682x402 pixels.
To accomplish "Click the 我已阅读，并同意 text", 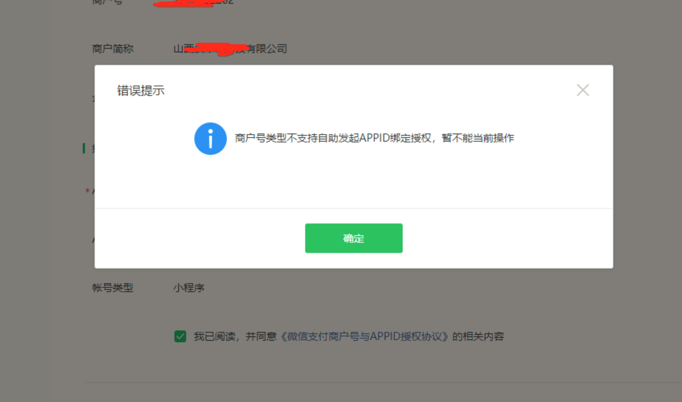I will click(235, 336).
